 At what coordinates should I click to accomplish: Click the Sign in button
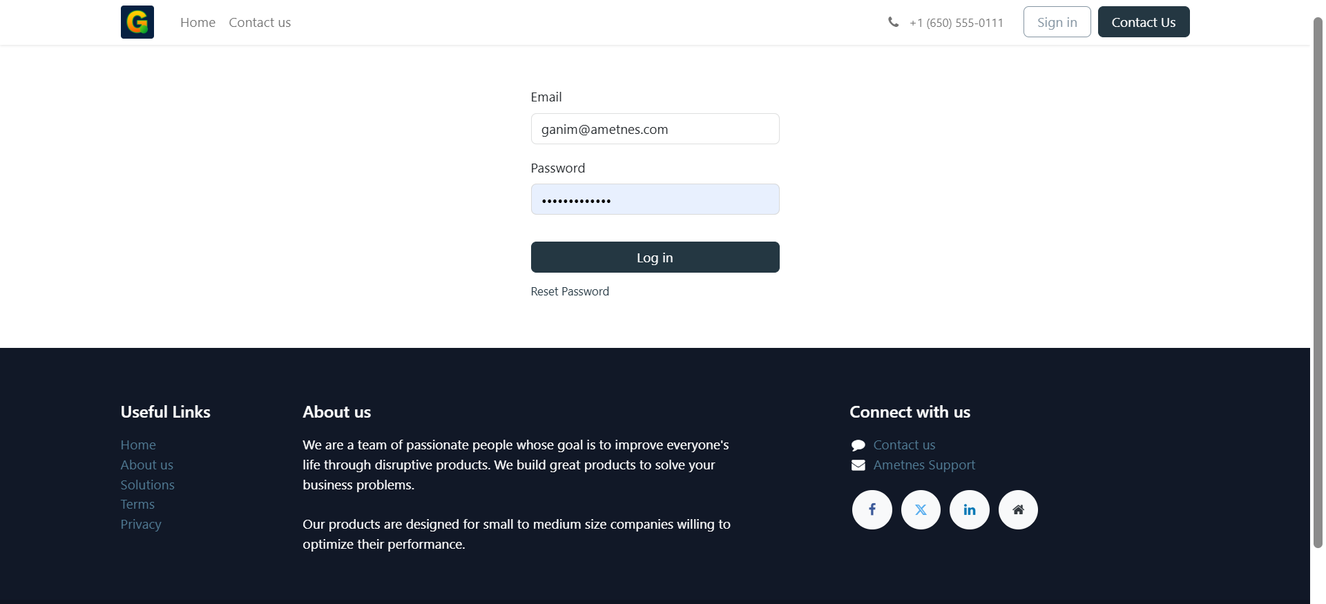pyautogui.click(x=1057, y=22)
